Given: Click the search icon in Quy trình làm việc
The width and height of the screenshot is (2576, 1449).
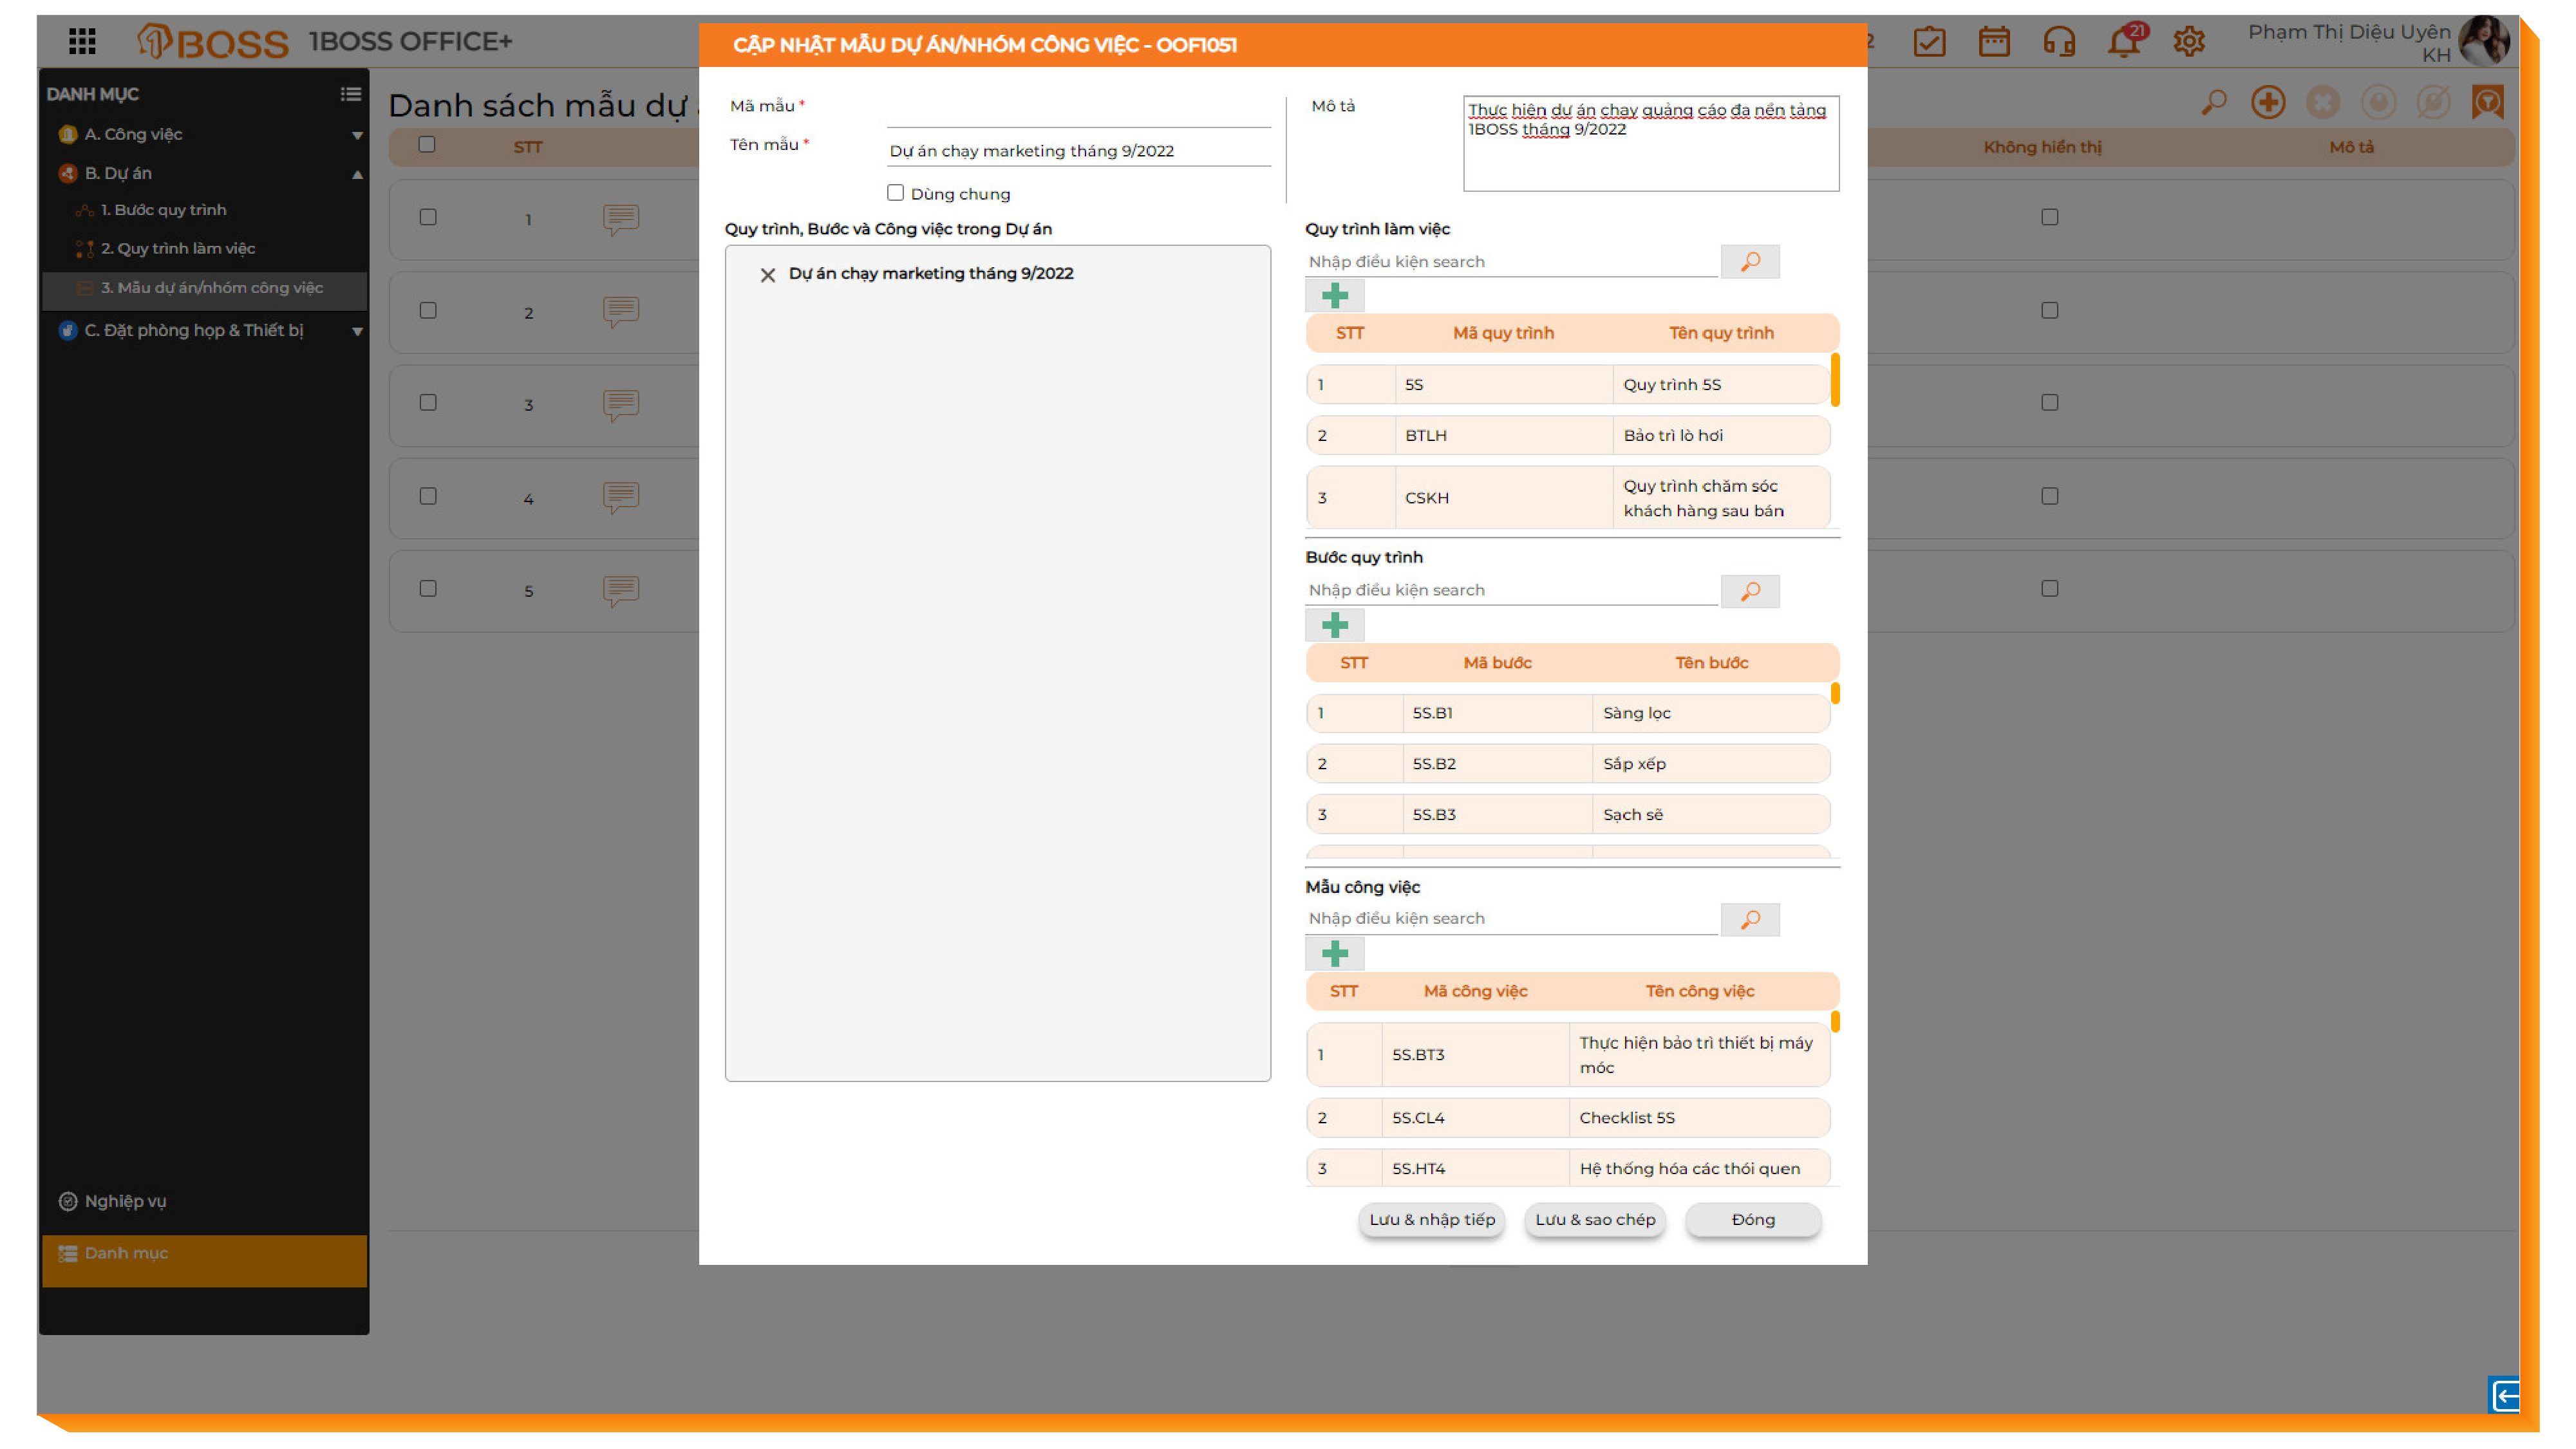Looking at the screenshot, I should pyautogui.click(x=1749, y=262).
